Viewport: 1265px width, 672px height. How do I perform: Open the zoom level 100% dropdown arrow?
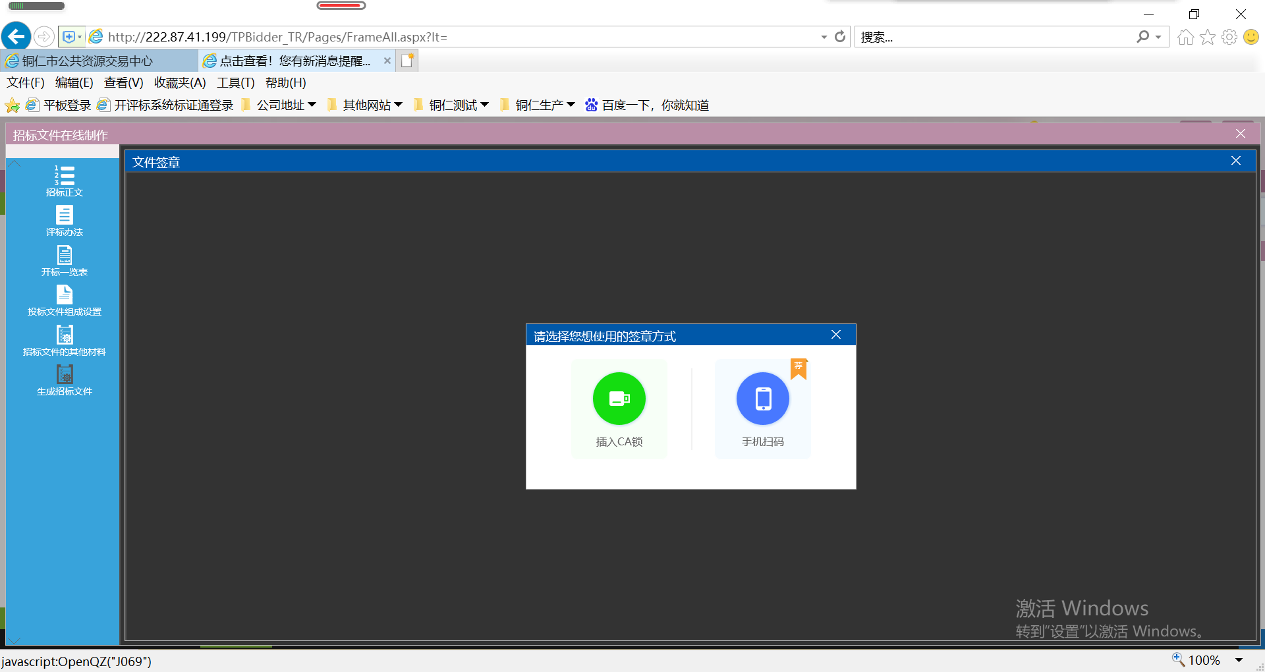click(x=1239, y=660)
